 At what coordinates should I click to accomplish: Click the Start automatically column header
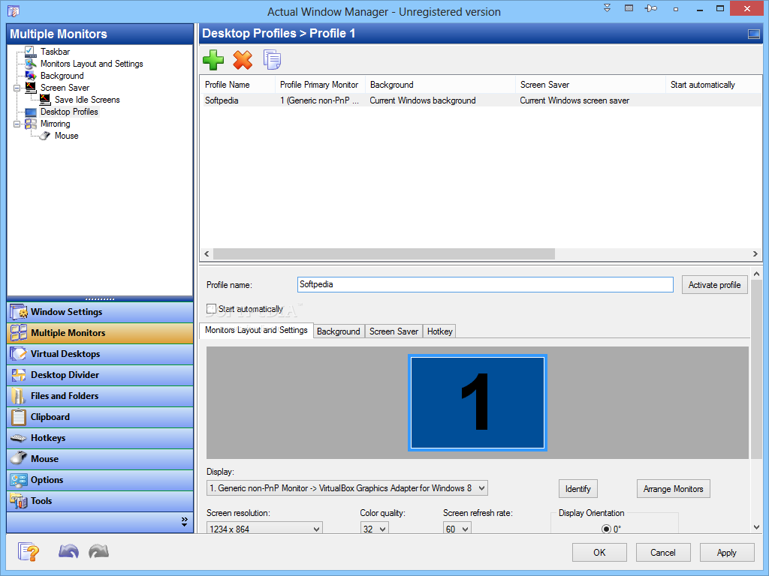click(x=713, y=85)
